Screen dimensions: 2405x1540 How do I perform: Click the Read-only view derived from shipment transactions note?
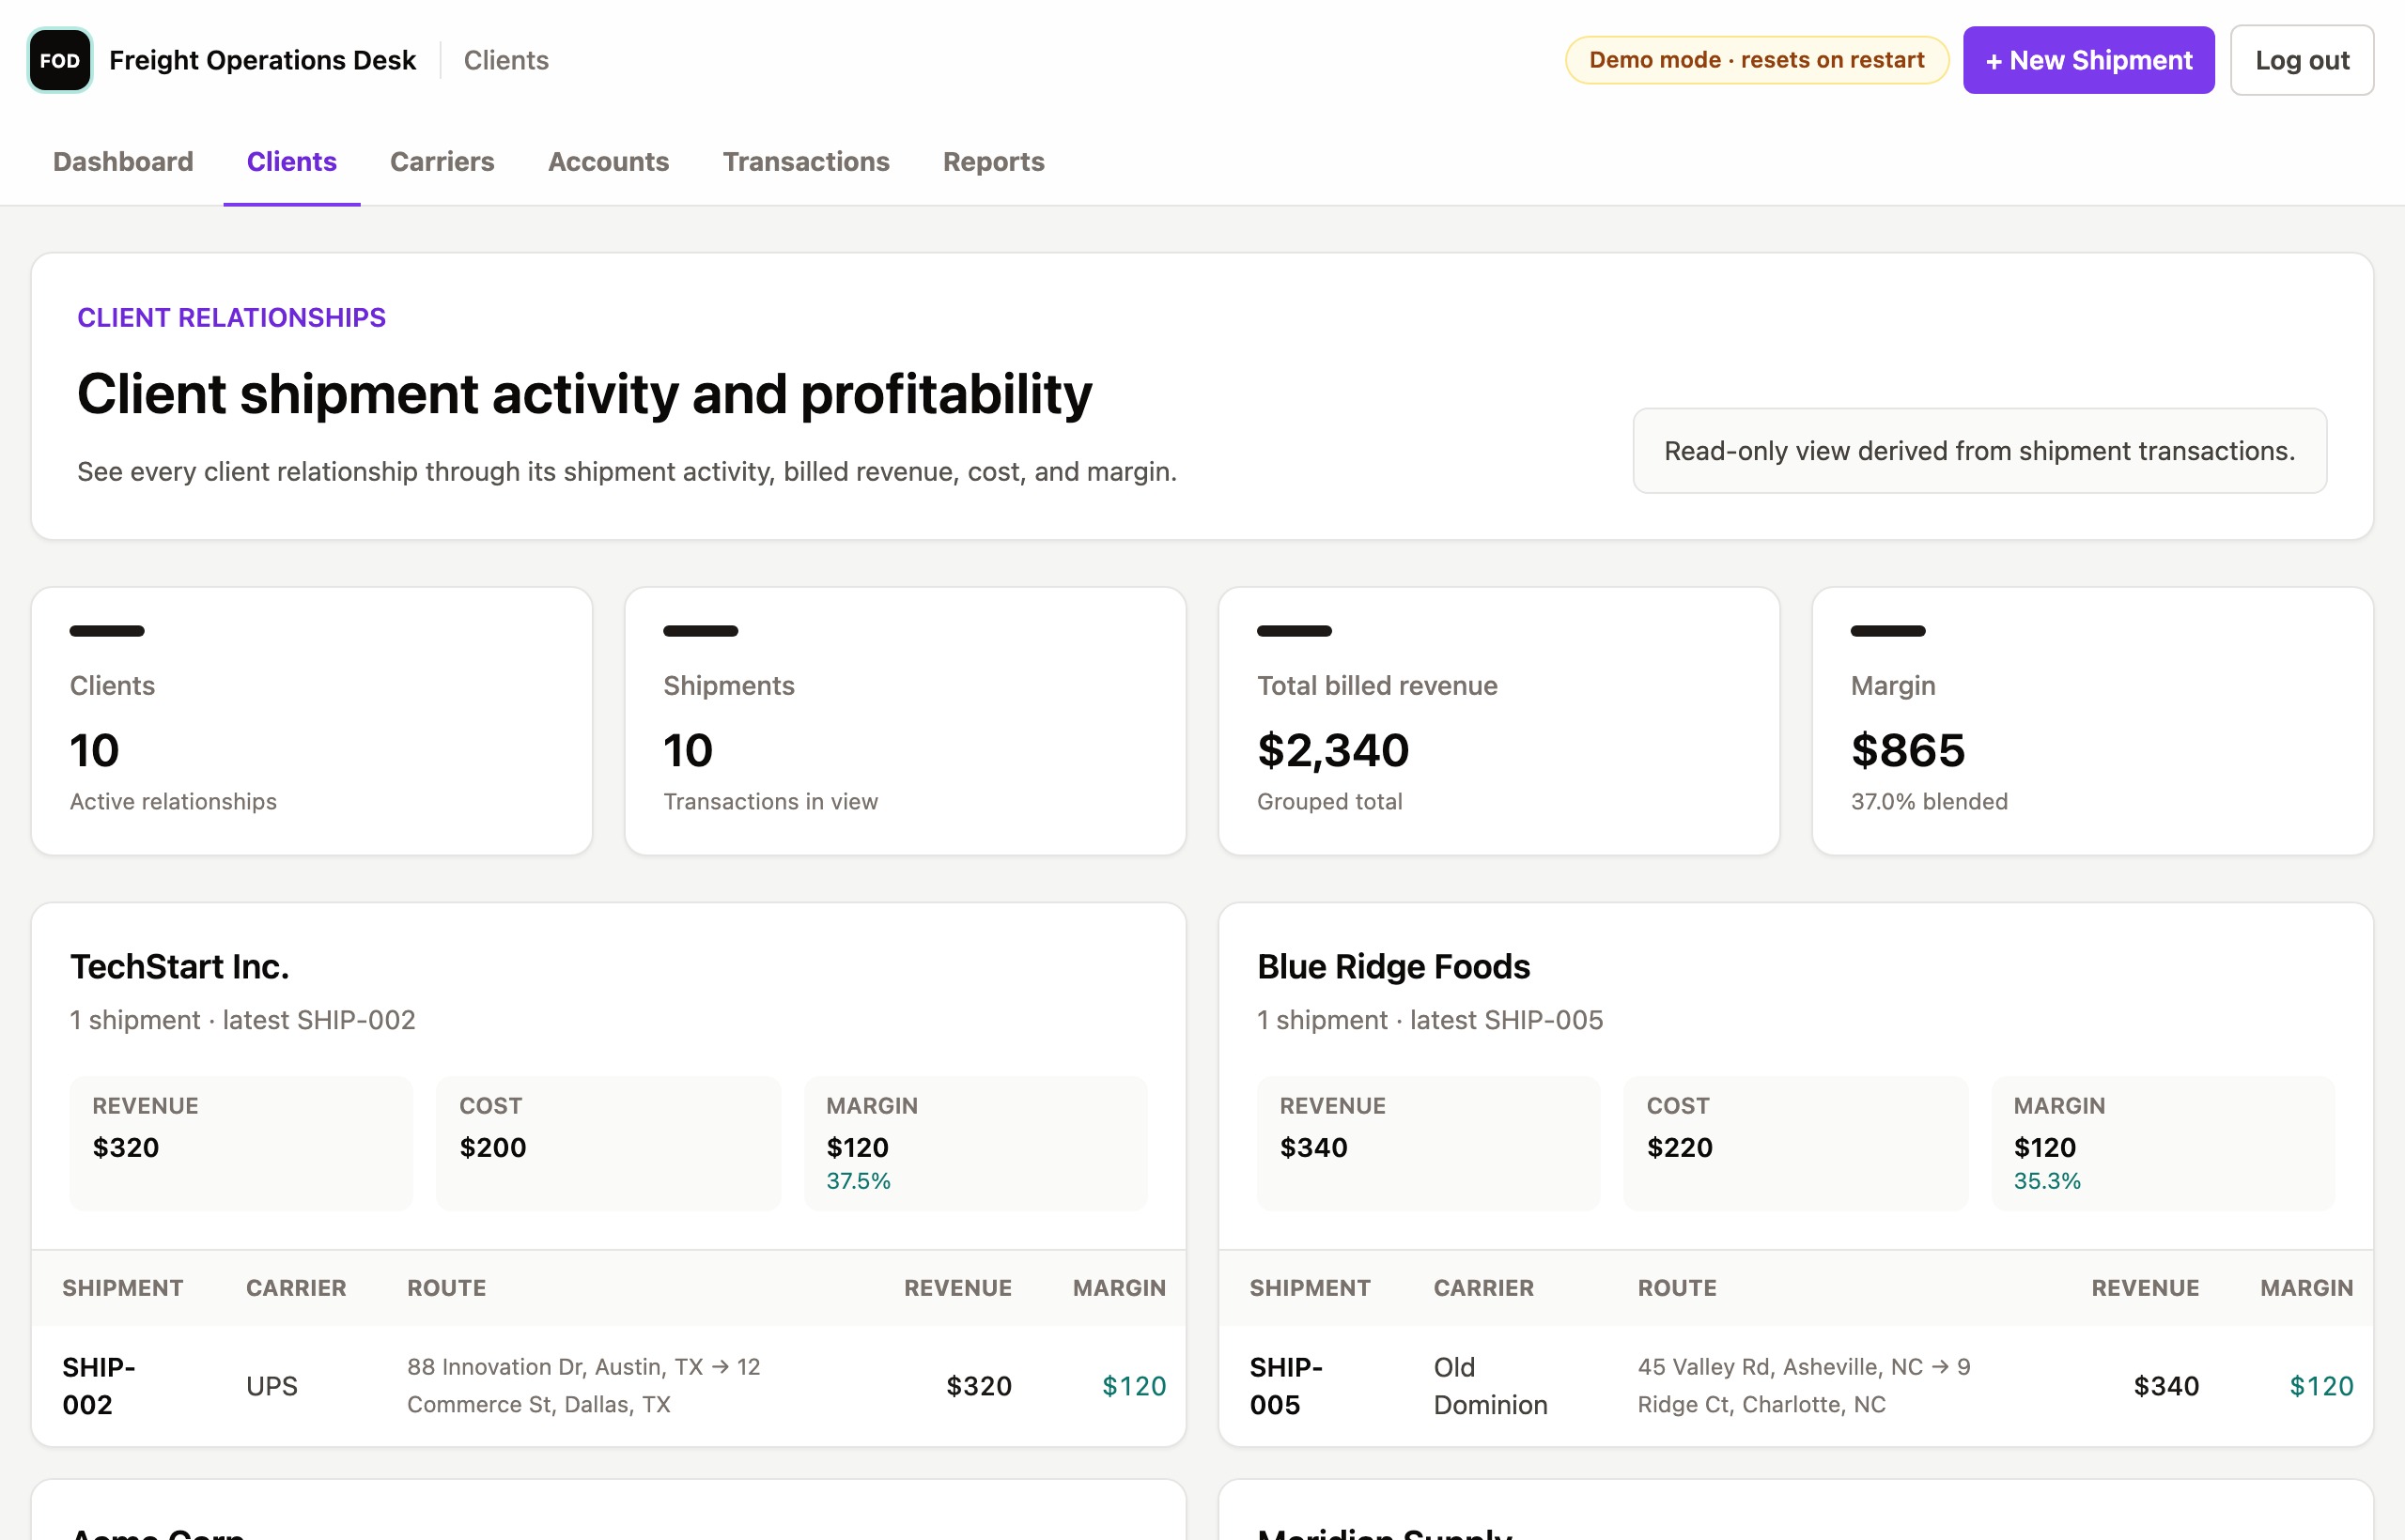(x=1978, y=450)
